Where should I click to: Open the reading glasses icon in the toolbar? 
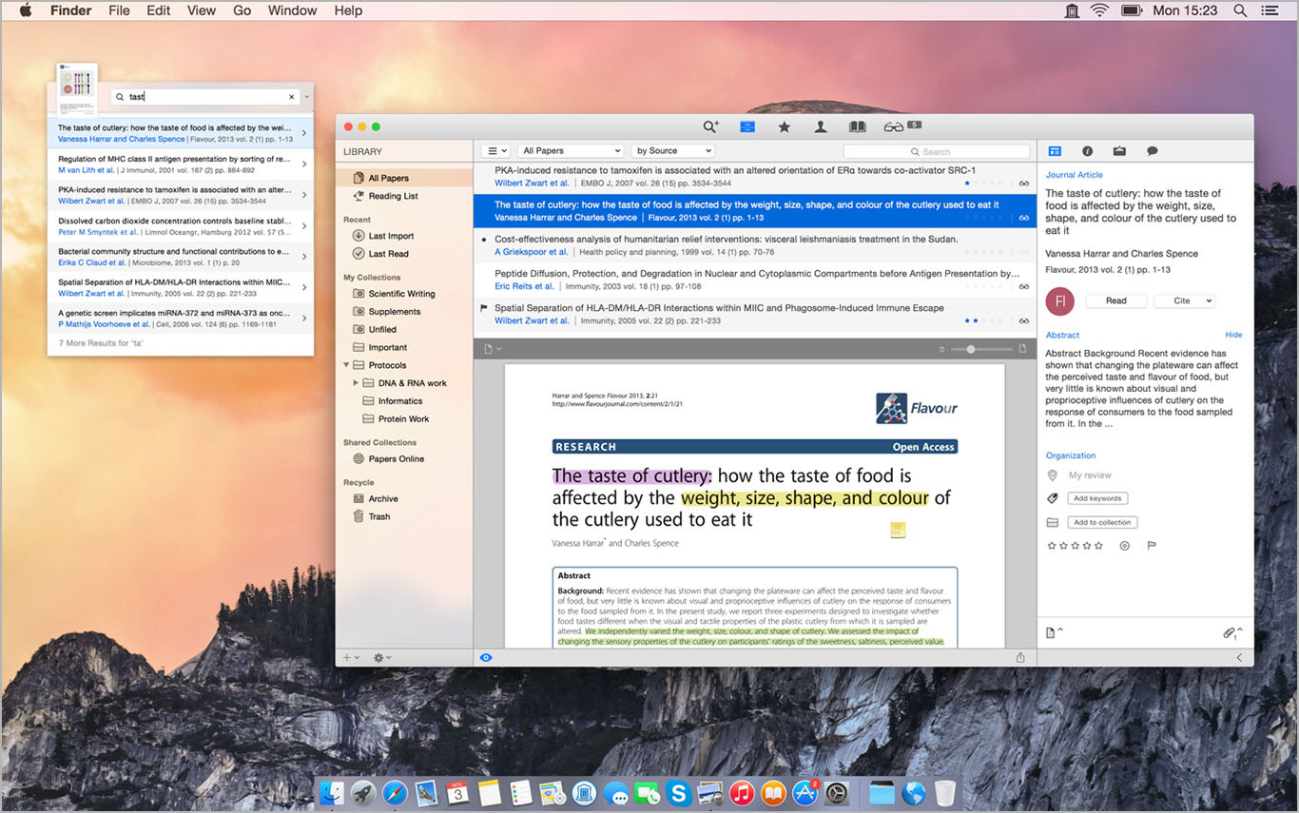[892, 126]
